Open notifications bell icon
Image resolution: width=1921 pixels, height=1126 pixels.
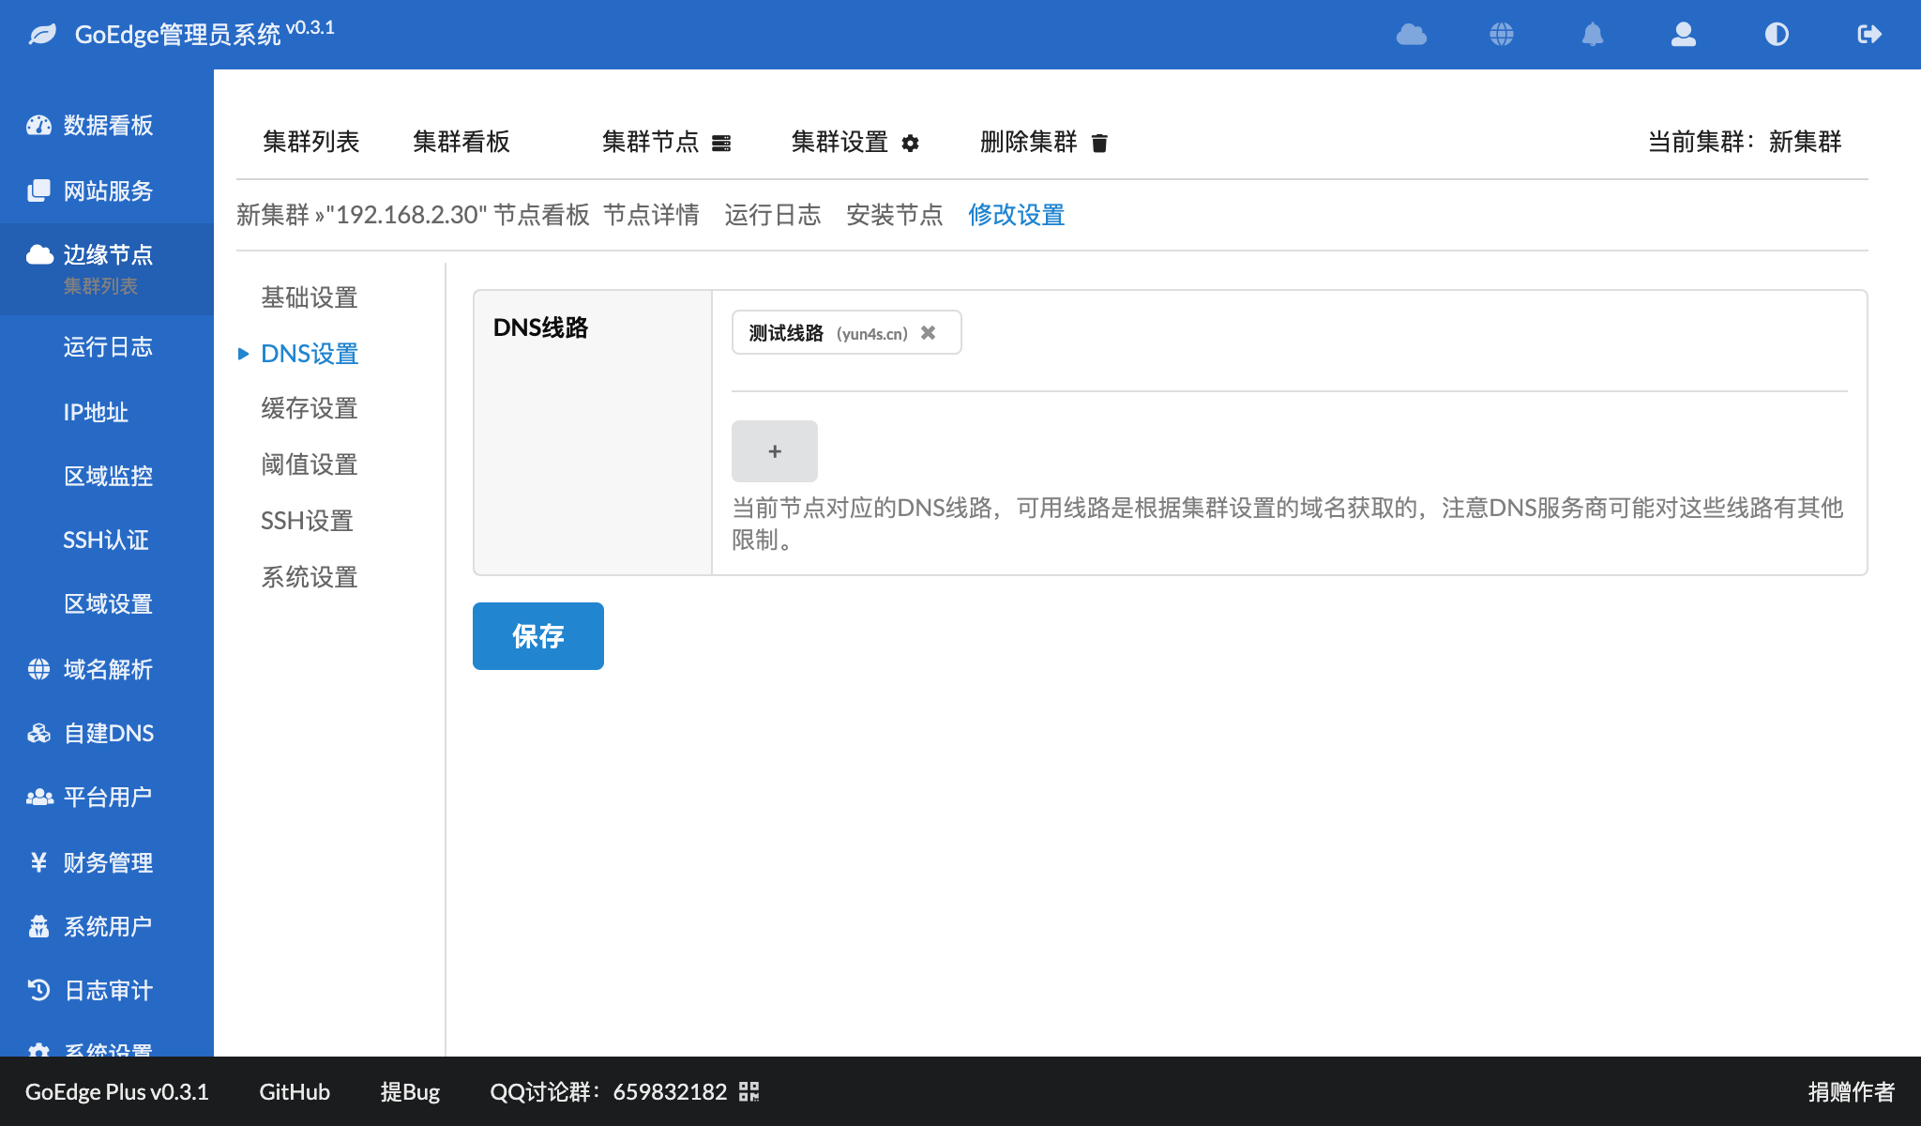tap(1593, 35)
